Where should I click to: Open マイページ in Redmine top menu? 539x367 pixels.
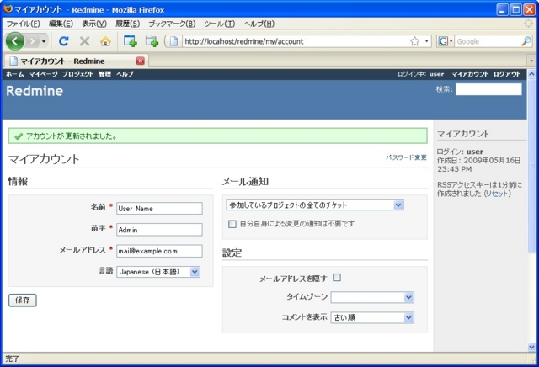click(43, 74)
